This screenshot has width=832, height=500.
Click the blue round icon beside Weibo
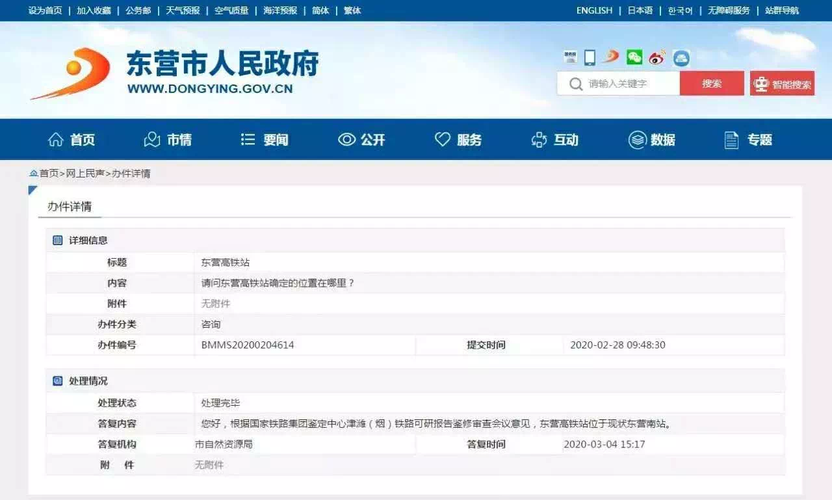point(681,58)
